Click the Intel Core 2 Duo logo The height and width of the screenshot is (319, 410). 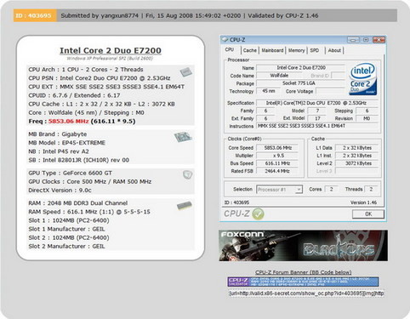tap(363, 79)
